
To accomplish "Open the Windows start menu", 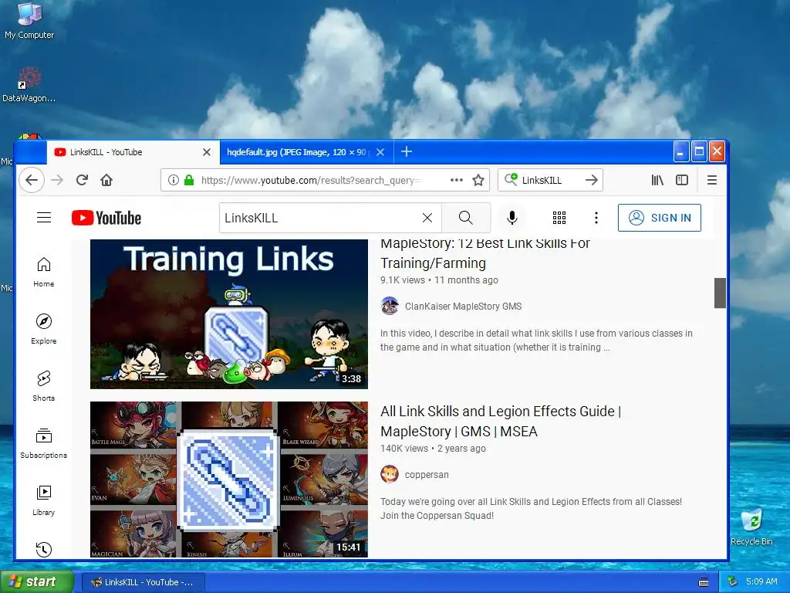I will (x=36, y=582).
